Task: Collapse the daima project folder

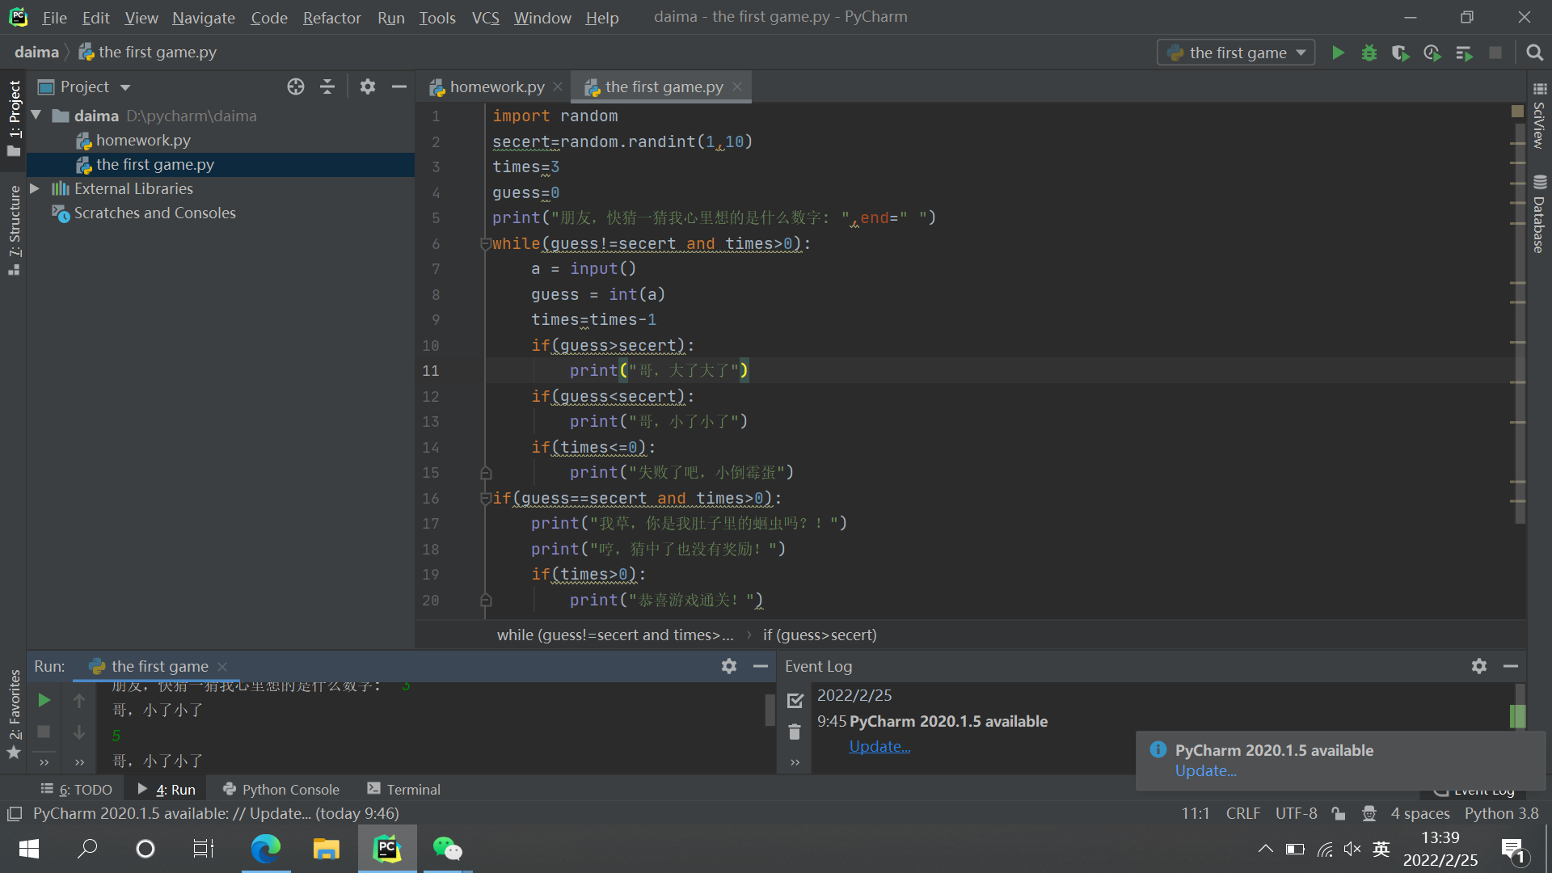Action: point(36,116)
